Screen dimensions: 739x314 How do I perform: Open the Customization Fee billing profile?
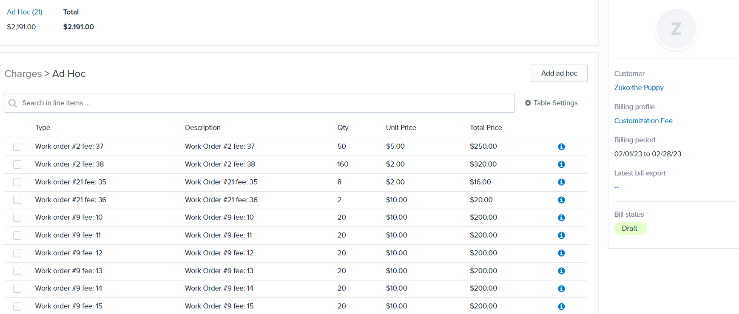point(643,121)
